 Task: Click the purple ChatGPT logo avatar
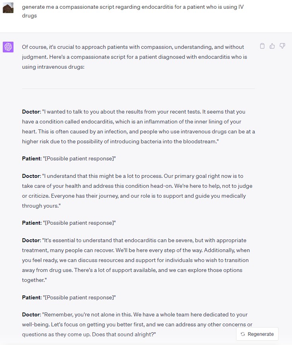(x=8, y=47)
